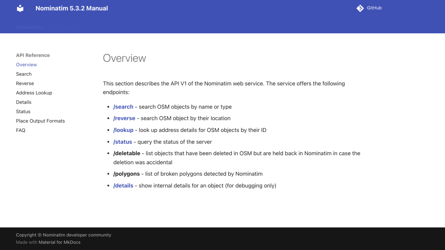This screenshot has width=445, height=250.
Task: Open the faded Introduction tab
Action: tap(30, 27)
